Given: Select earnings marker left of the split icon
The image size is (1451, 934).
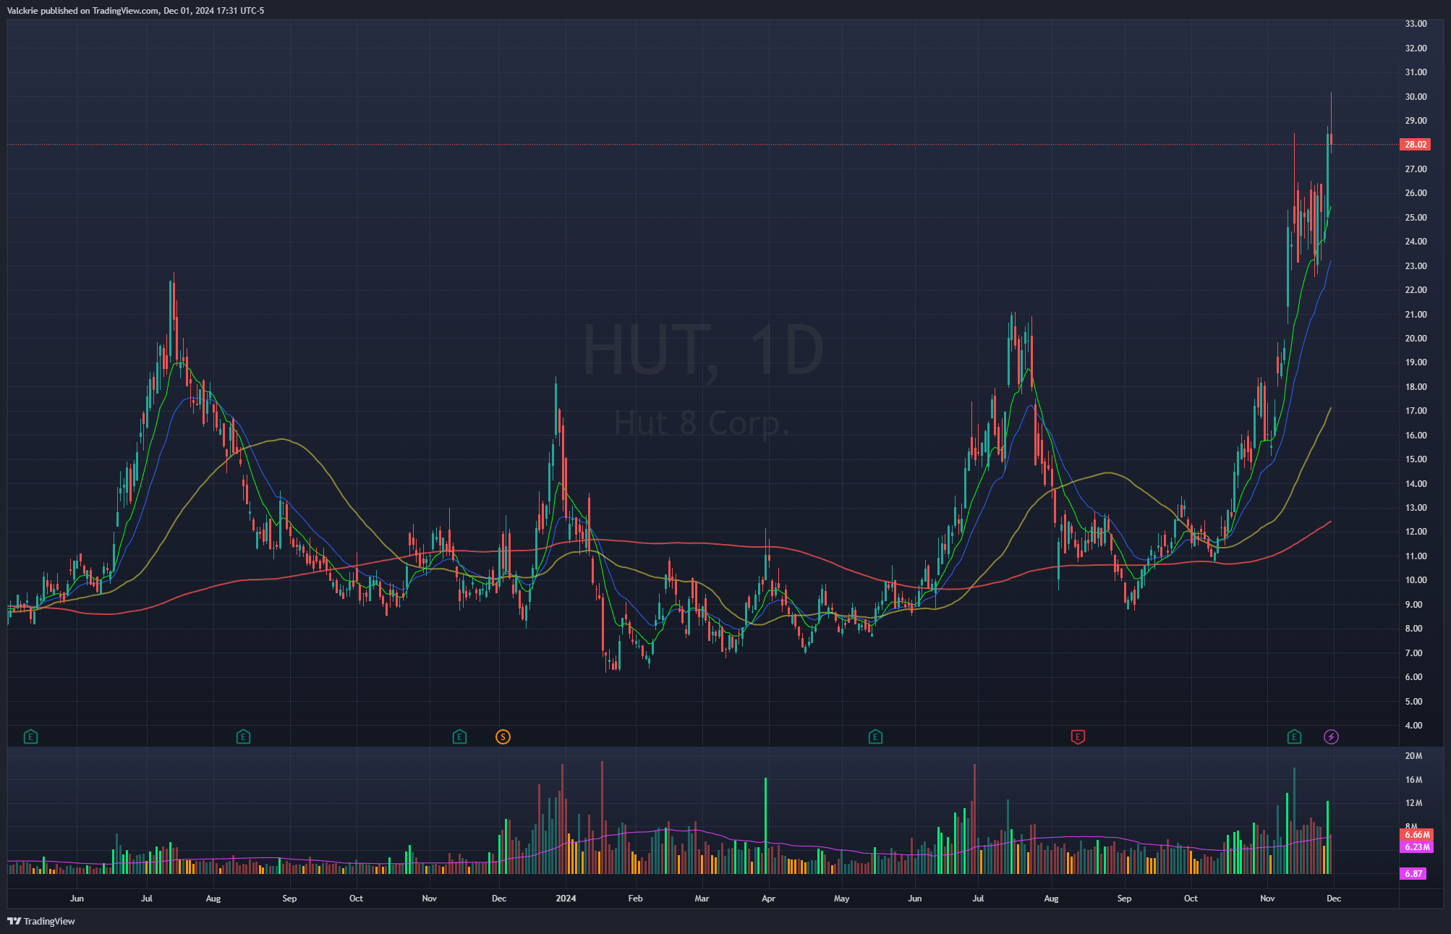Looking at the screenshot, I should coord(459,737).
